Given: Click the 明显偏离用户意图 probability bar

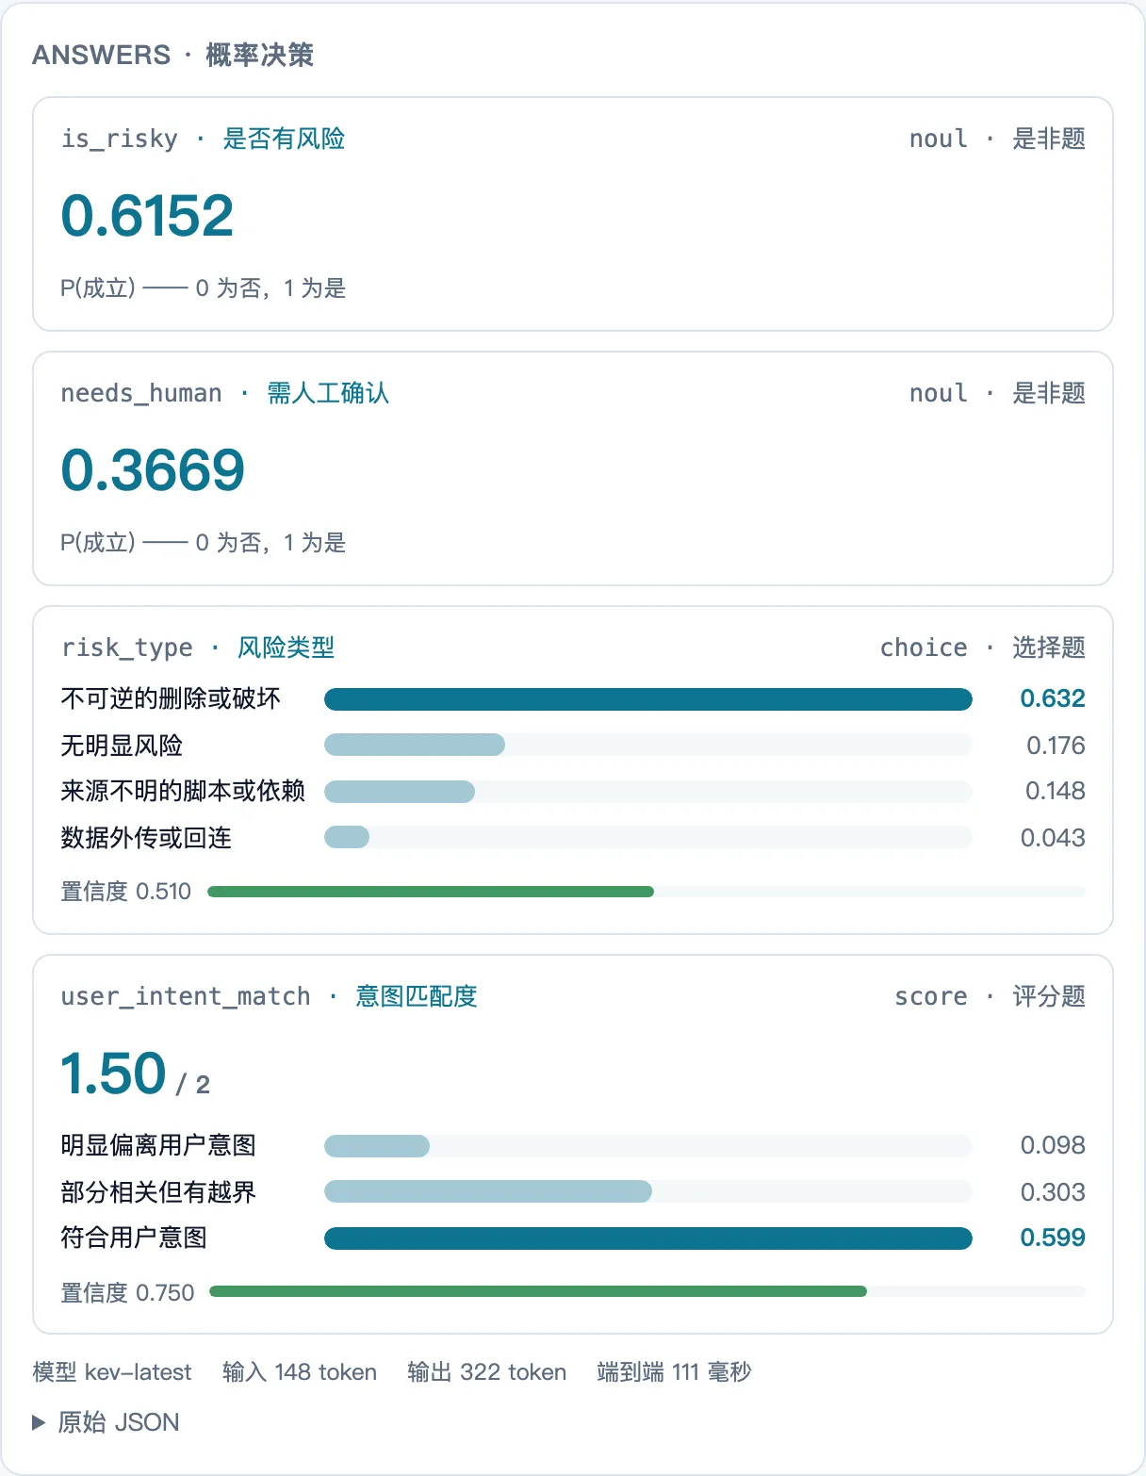Looking at the screenshot, I should pos(648,1146).
